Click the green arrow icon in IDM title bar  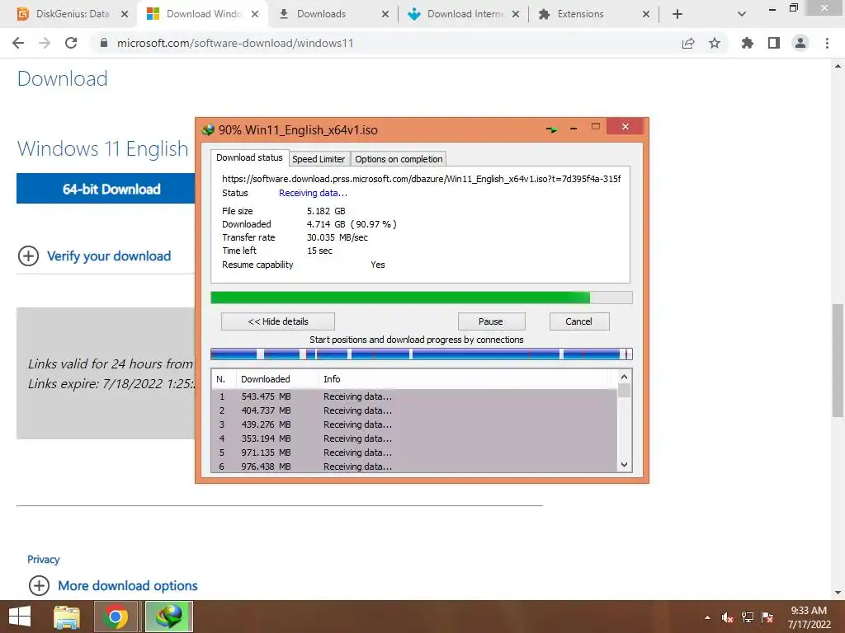pyautogui.click(x=551, y=129)
